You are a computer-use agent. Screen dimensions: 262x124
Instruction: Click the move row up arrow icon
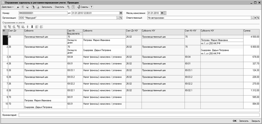click(x=28, y=27)
